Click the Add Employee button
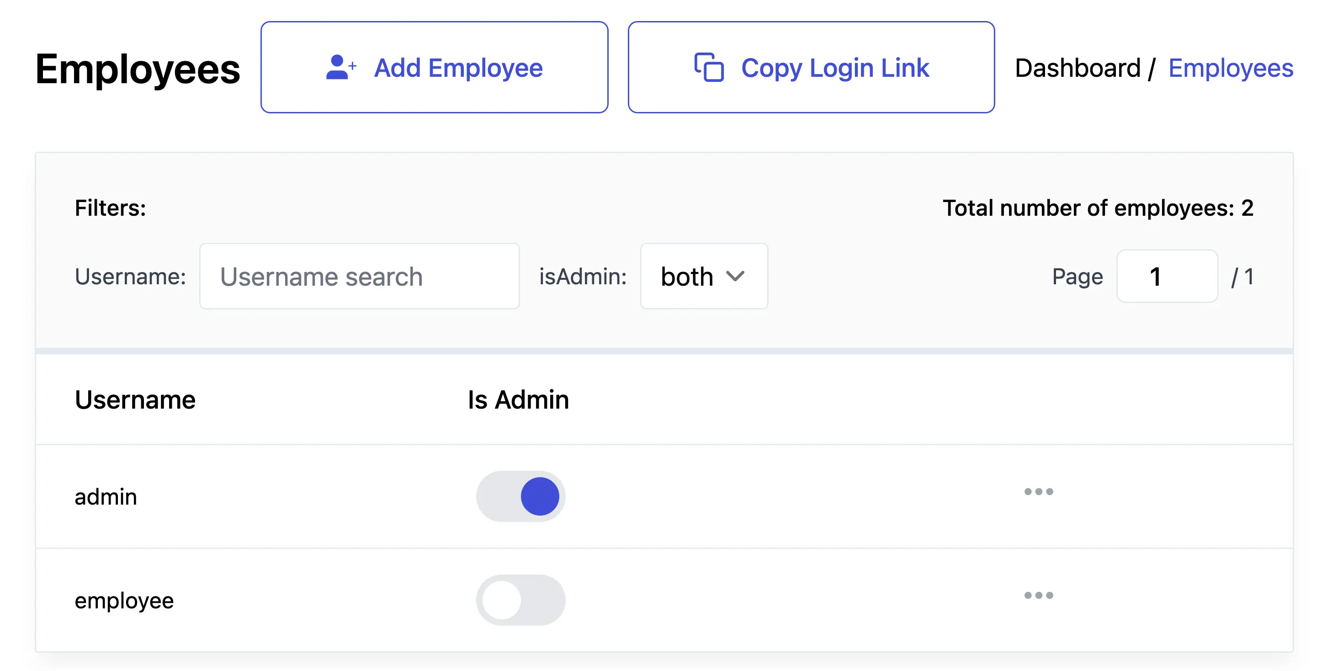 tap(434, 68)
